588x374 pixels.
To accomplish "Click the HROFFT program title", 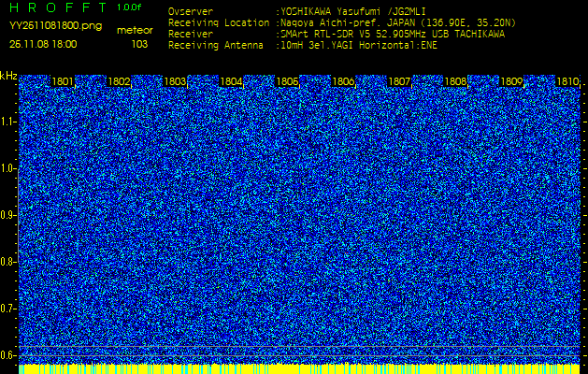I will tap(59, 7).
